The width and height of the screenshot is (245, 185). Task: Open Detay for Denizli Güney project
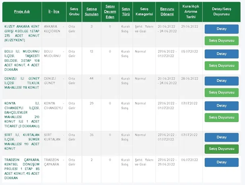point(222,81)
